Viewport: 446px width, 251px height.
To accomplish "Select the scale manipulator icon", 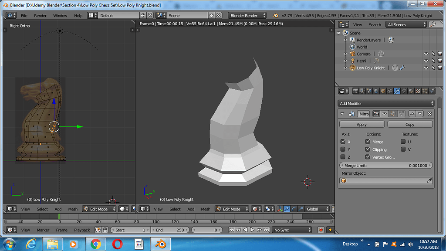I will point(301,209).
